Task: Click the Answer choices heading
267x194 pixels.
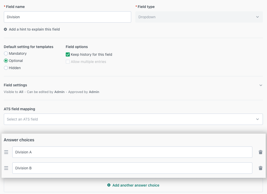Action: (x=19, y=140)
